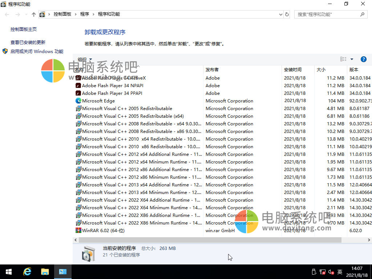Click the network status icon in system tray
This screenshot has height=279, width=372.
(x=322, y=271)
